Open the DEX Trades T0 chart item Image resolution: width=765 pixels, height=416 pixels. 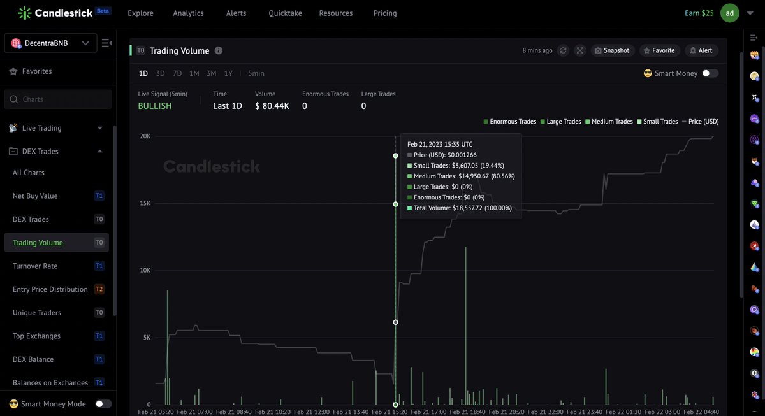[56, 219]
